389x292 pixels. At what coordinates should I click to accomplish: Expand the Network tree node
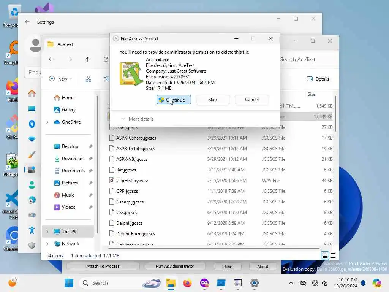47,244
